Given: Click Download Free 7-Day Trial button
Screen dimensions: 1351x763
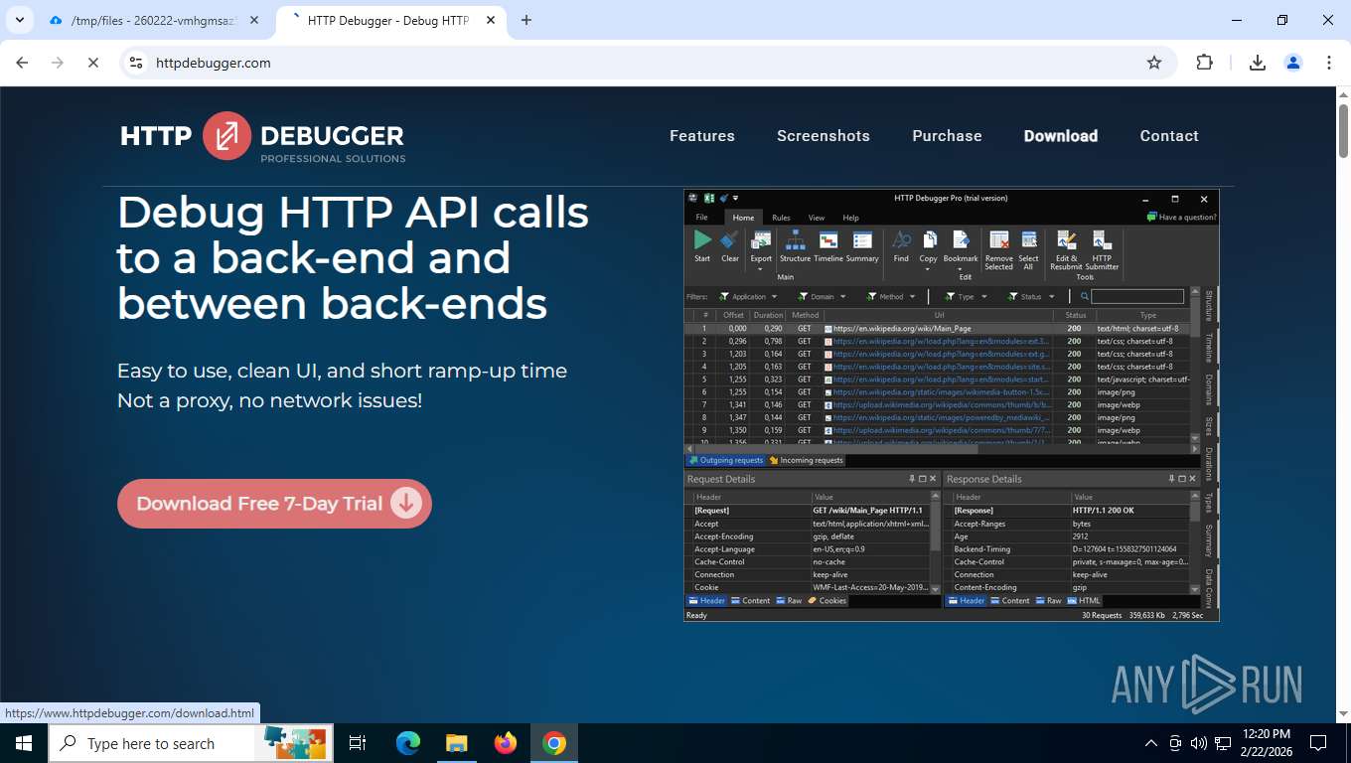Looking at the screenshot, I should (274, 504).
